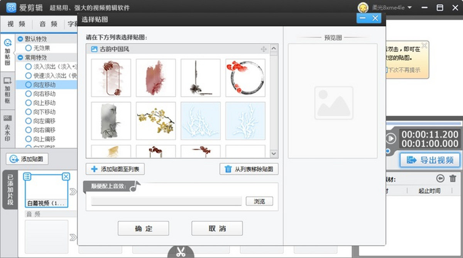
Task: Select the 无效果 radio option
Action: [28, 48]
